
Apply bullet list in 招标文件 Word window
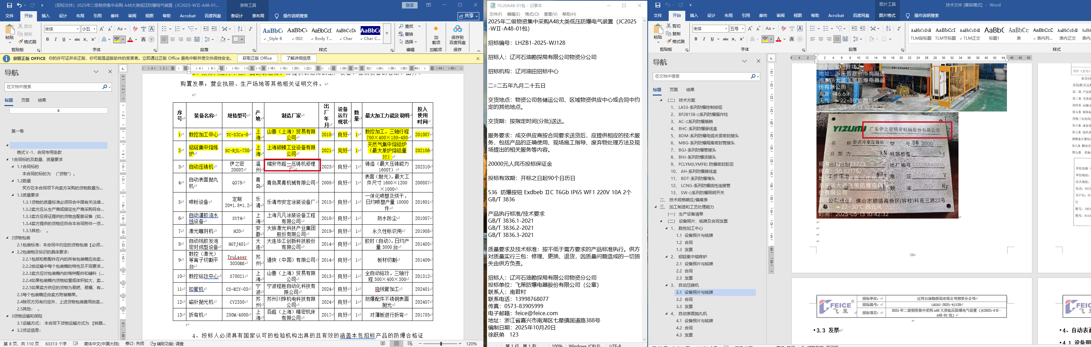pyautogui.click(x=165, y=29)
